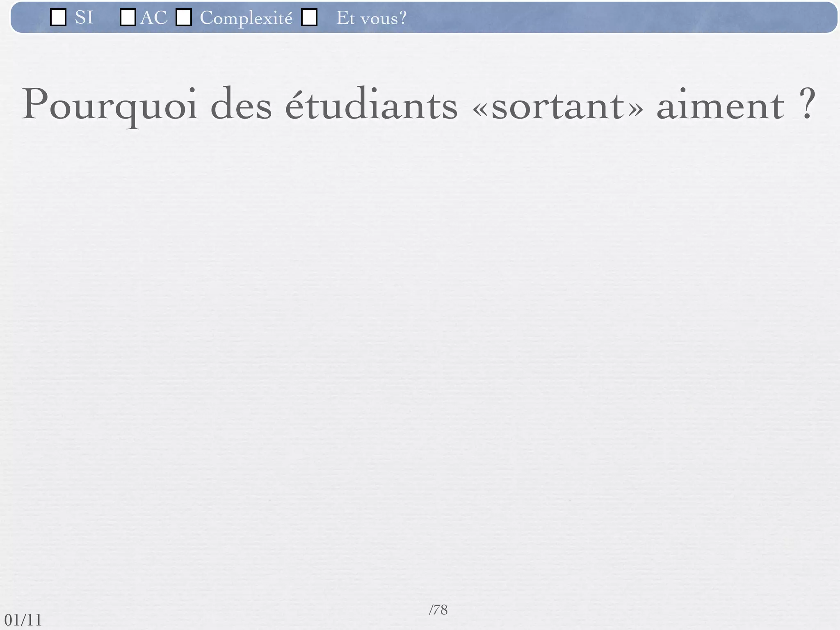Click the SI section label
The width and height of the screenshot is (840, 630).
coord(84,18)
